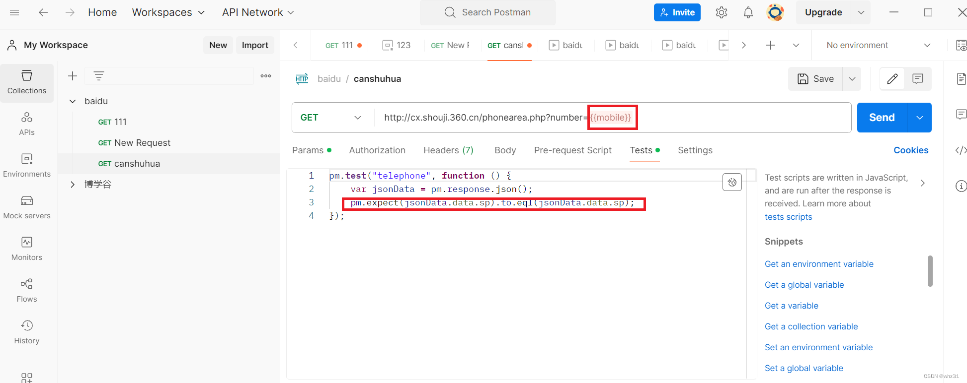Click the pencil edit icon
967x383 pixels.
point(892,79)
